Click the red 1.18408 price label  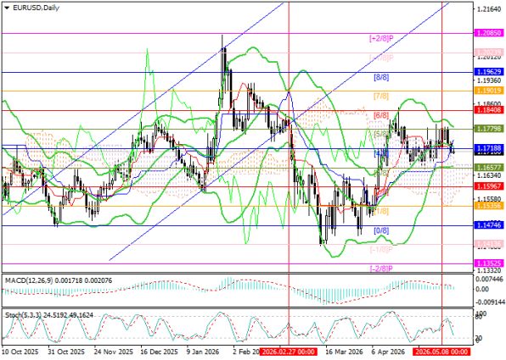(x=490, y=110)
